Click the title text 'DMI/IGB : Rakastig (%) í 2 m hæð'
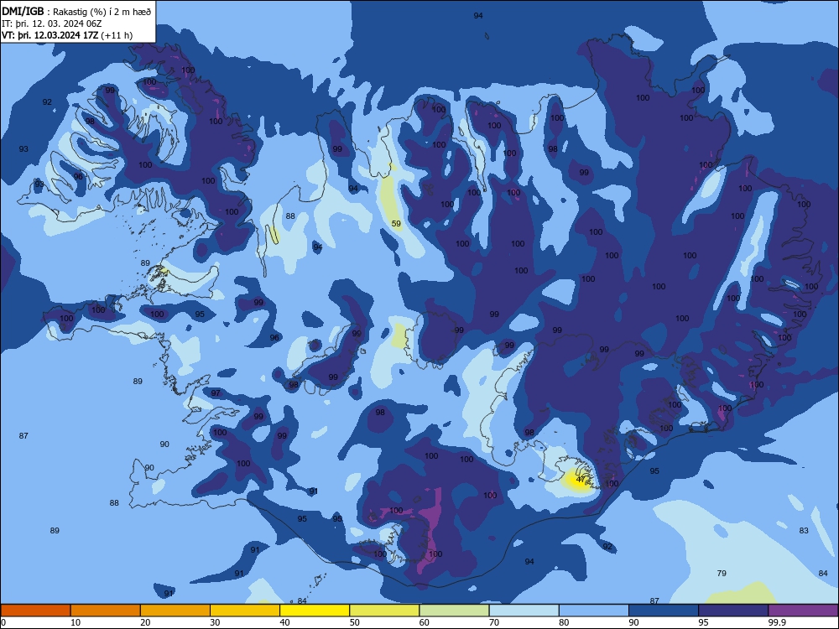Image resolution: width=839 pixels, height=629 pixels. click(x=76, y=12)
